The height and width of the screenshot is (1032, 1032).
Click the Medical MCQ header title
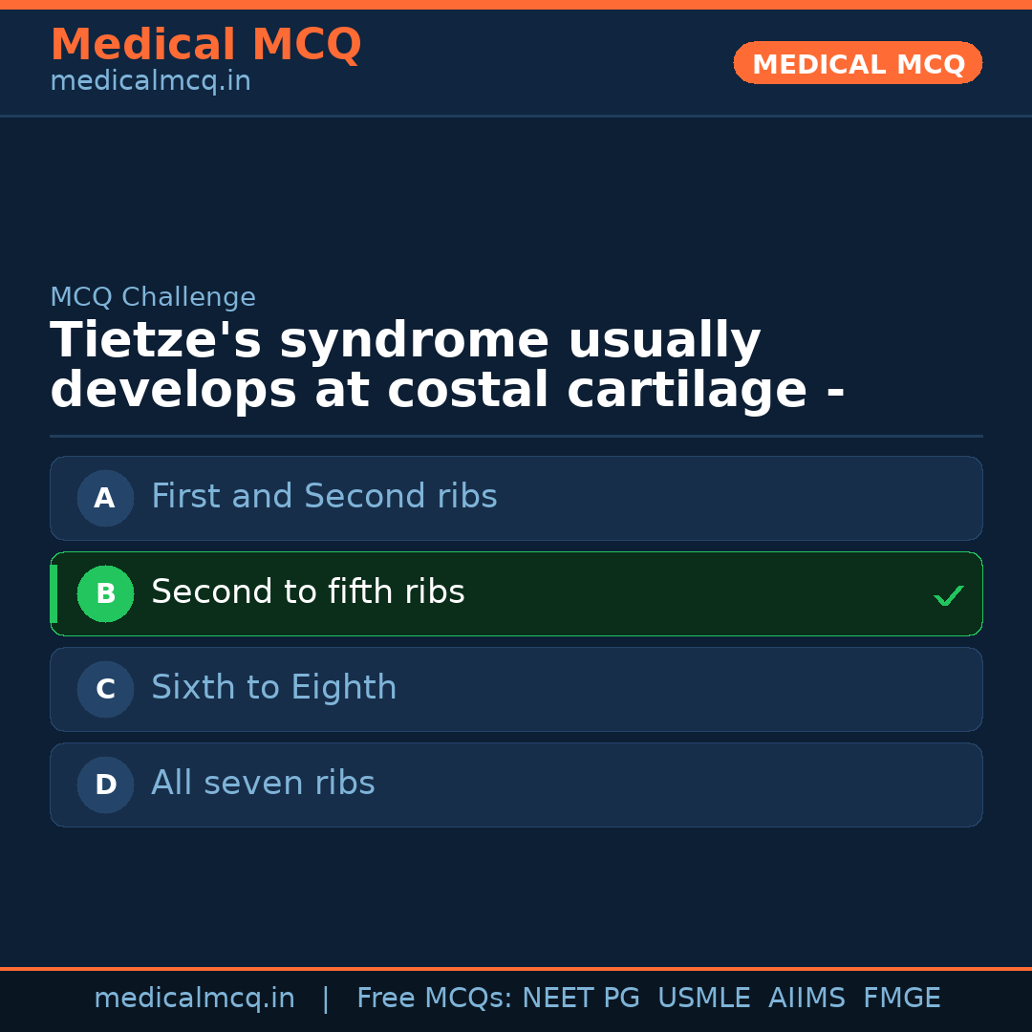(205, 45)
